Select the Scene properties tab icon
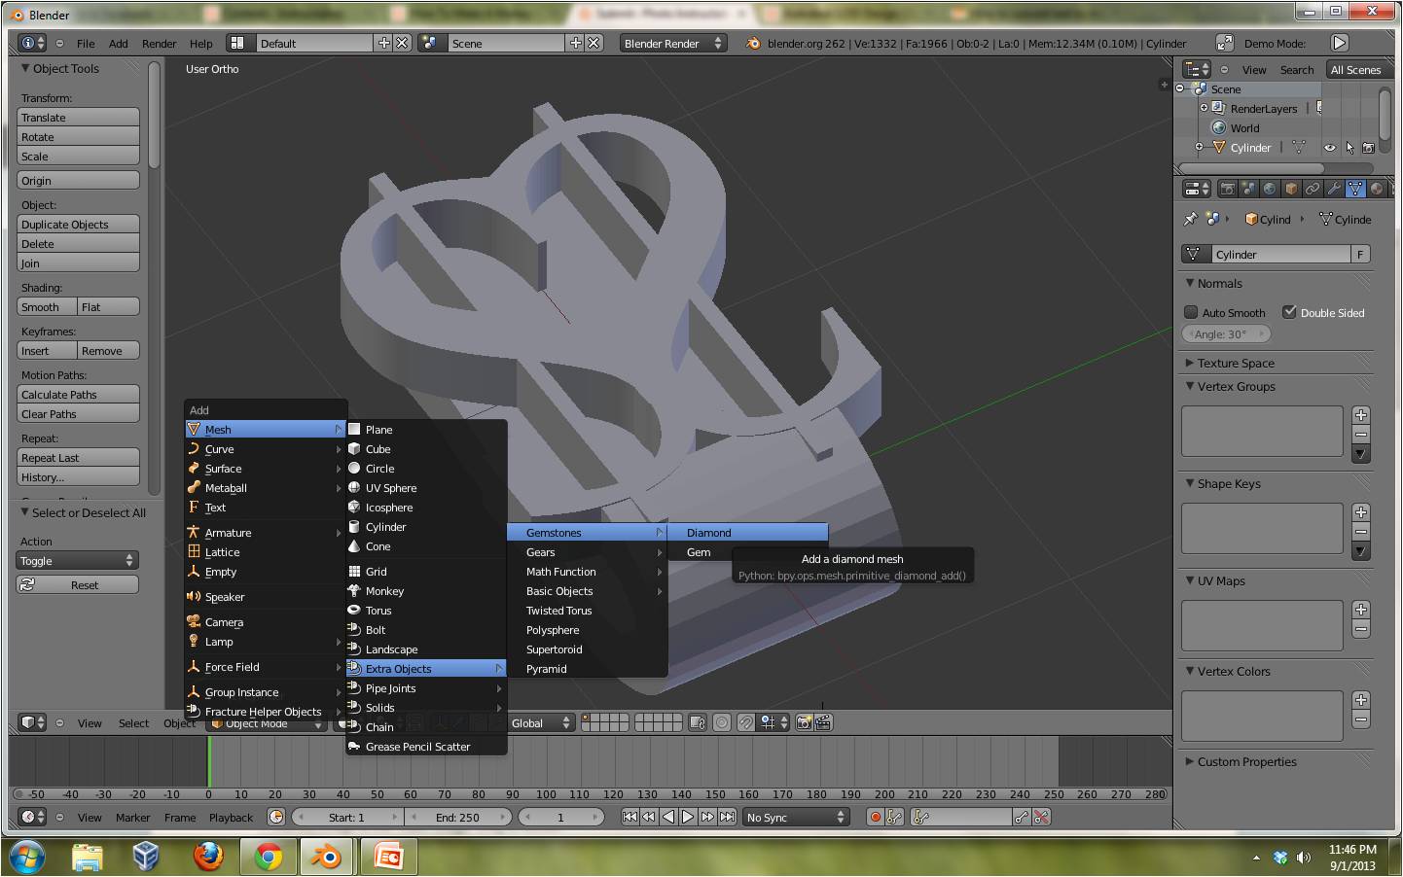 coord(1248,189)
